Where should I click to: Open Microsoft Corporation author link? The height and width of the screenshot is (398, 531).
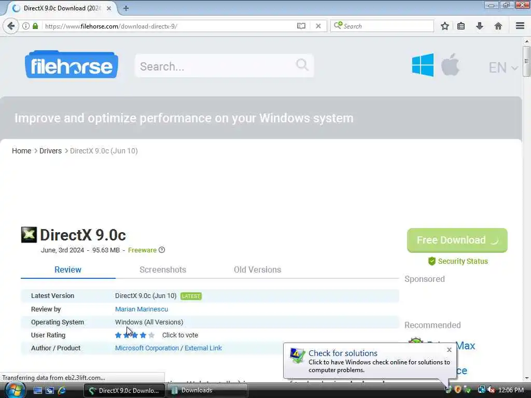(x=147, y=348)
